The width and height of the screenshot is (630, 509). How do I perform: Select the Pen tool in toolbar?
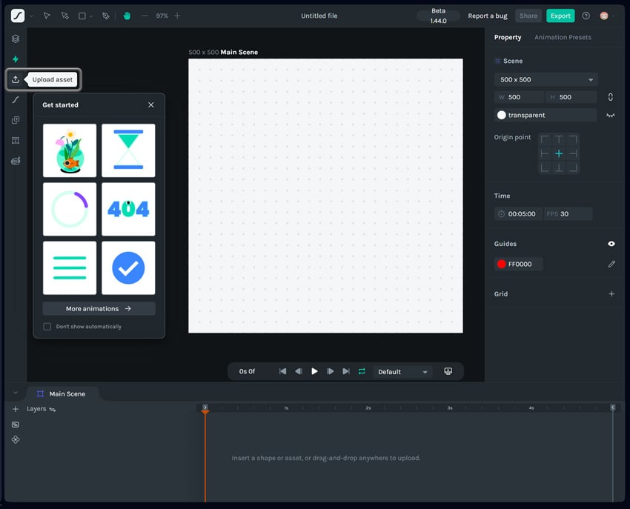point(106,16)
